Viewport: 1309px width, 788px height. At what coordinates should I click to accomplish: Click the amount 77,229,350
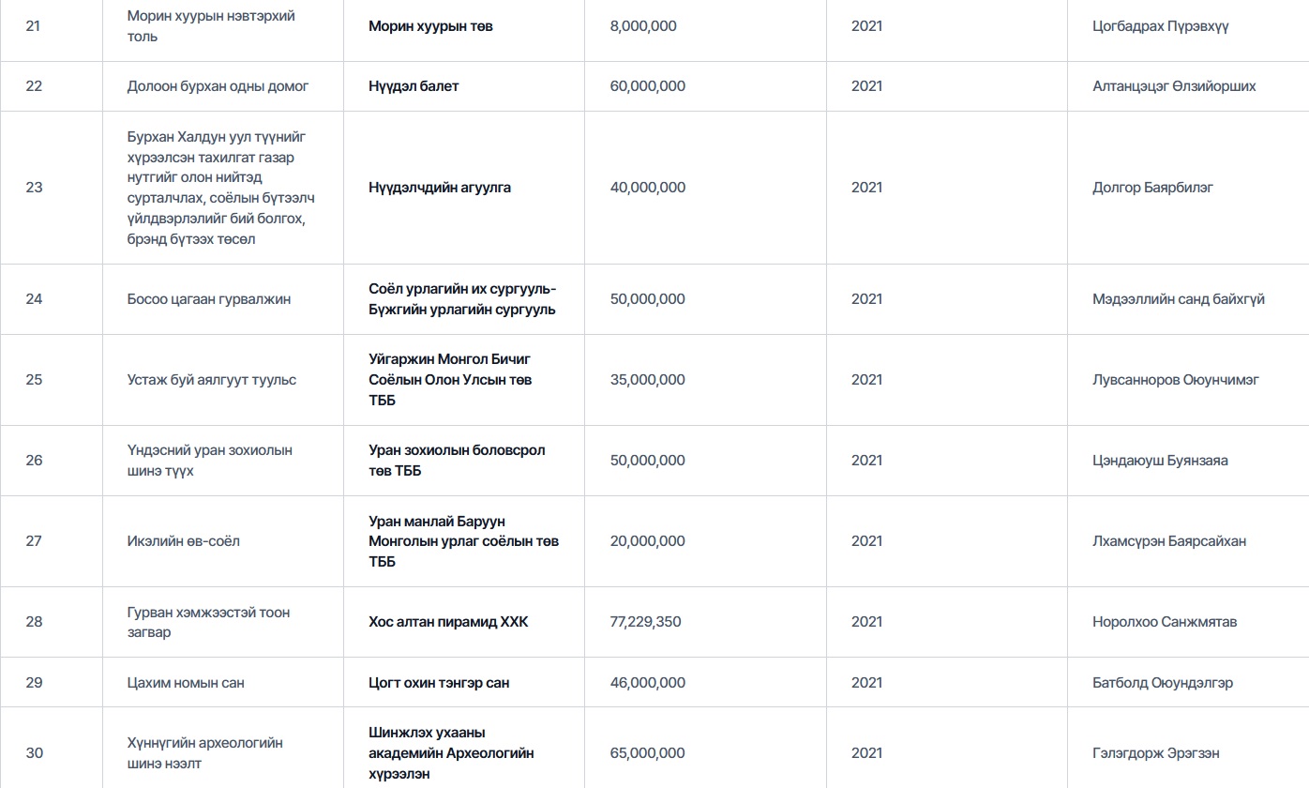[645, 622]
